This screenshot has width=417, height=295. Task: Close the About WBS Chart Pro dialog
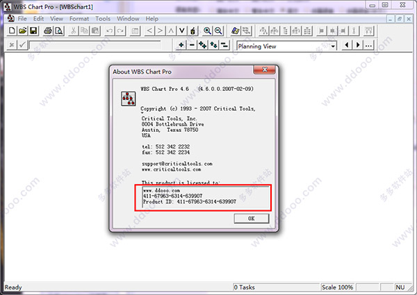[265, 69]
